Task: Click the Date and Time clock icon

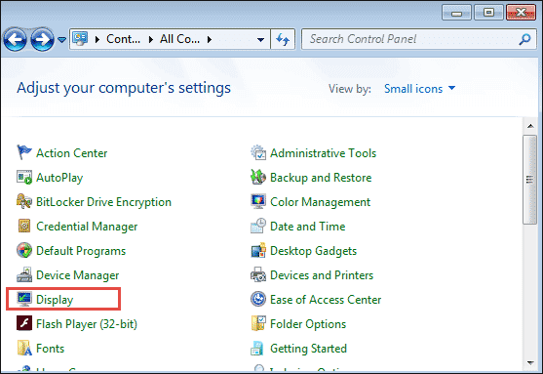Action: click(x=258, y=226)
